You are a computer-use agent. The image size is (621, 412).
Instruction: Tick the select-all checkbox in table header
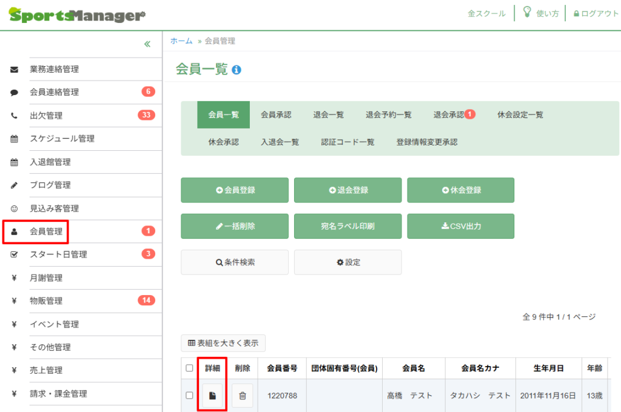click(x=189, y=368)
